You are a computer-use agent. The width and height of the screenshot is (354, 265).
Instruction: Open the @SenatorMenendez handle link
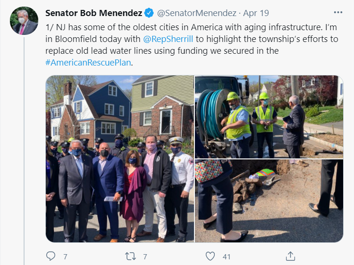pos(197,13)
